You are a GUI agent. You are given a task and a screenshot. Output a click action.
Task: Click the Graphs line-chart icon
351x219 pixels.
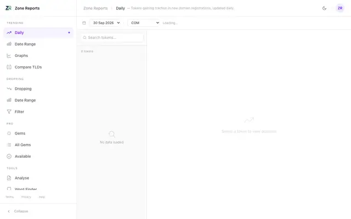(x=9, y=56)
